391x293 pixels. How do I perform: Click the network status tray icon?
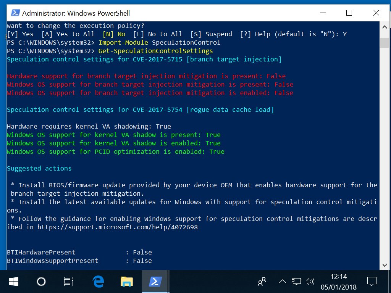click(296, 282)
